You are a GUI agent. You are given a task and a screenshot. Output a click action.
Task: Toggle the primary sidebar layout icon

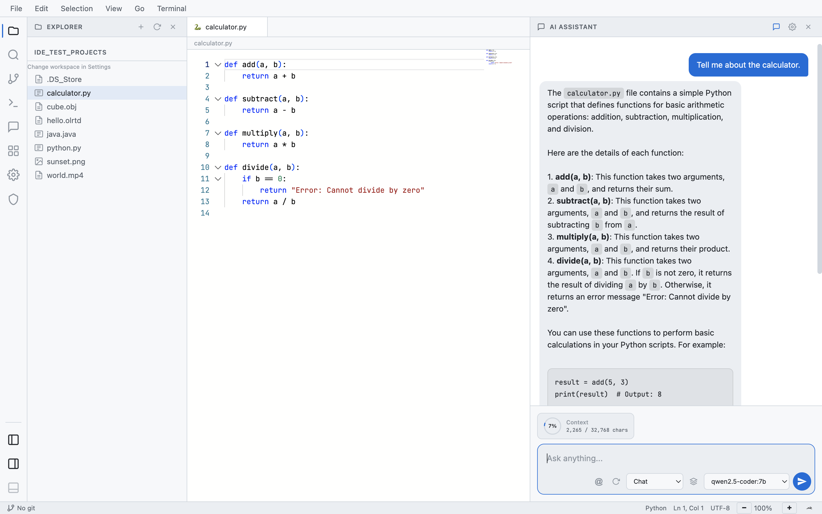[13, 440]
